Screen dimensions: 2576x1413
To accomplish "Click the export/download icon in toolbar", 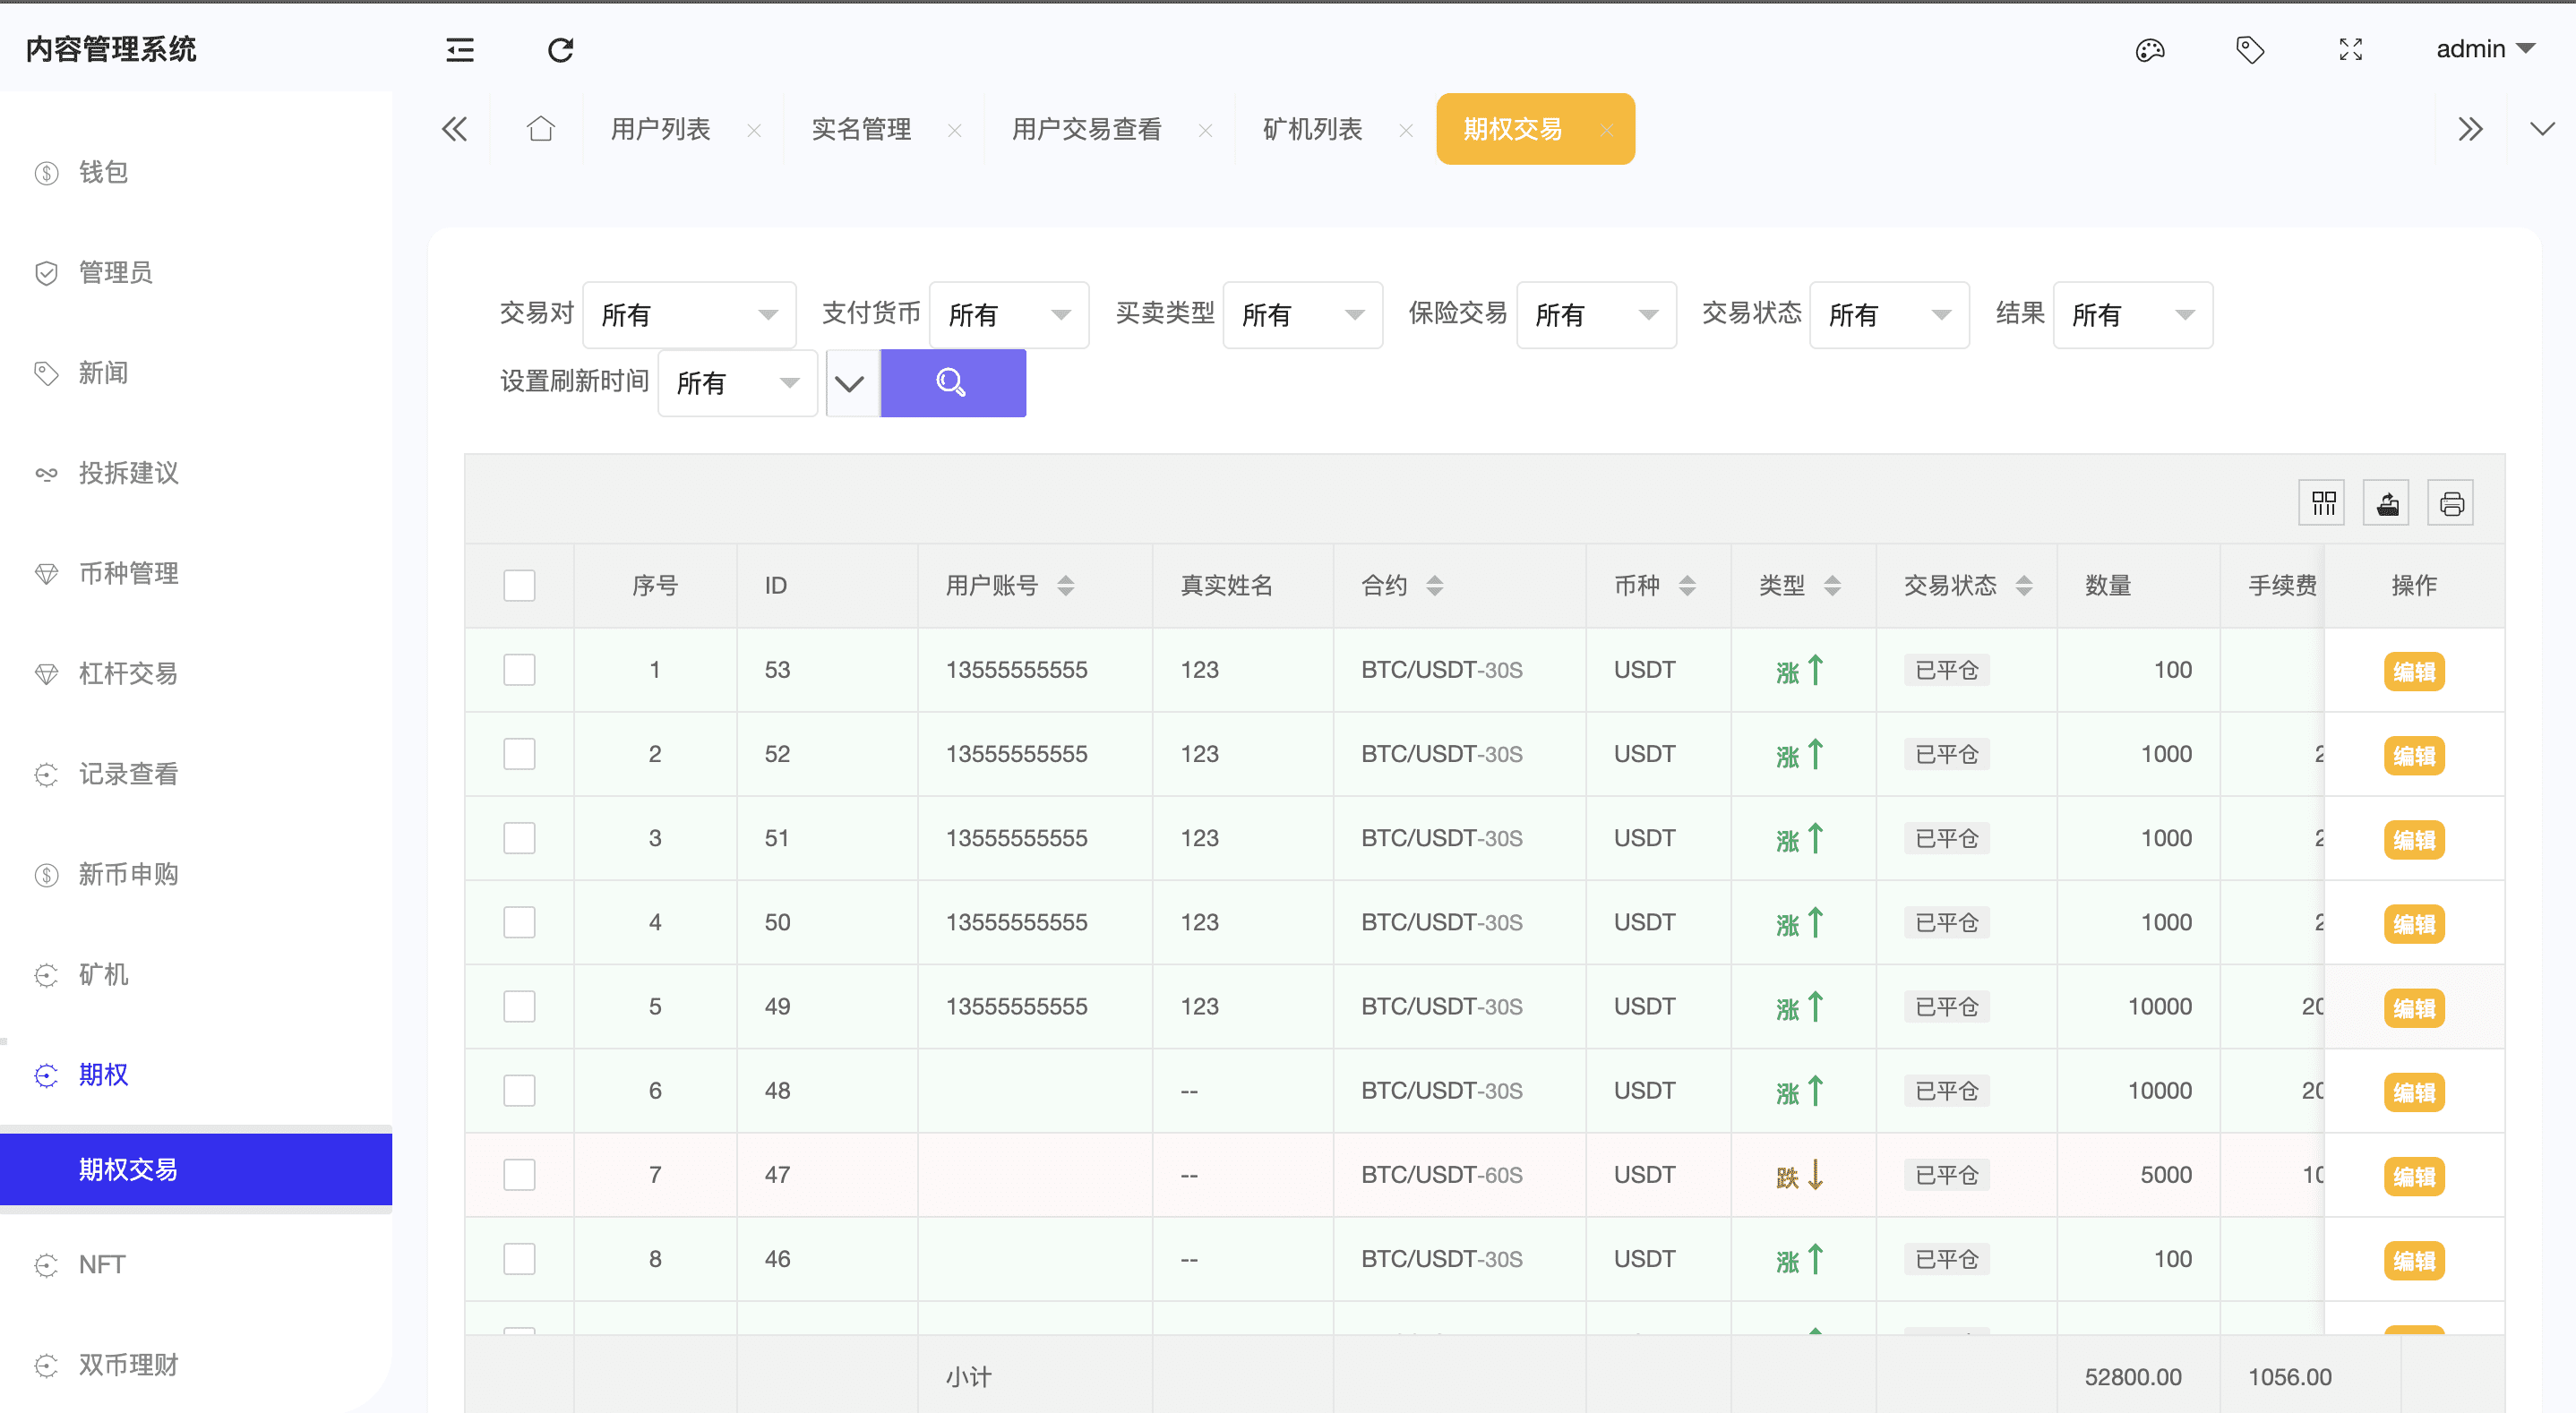I will click(x=2386, y=503).
